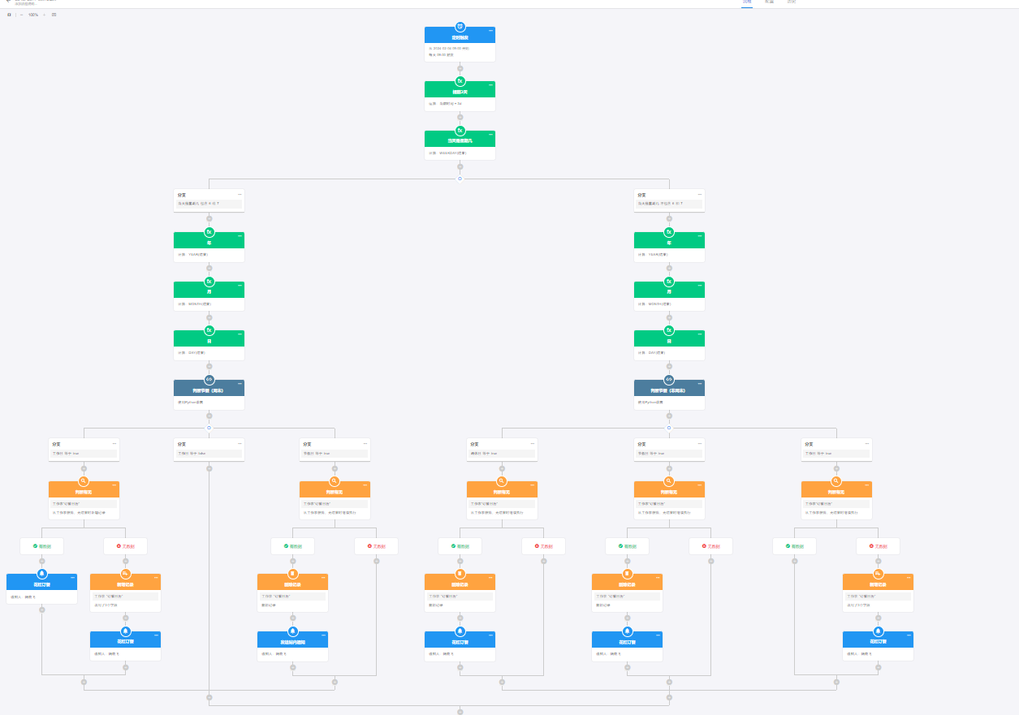
Task: Click the back arrow in the top-left header
Action: tap(8, 2)
